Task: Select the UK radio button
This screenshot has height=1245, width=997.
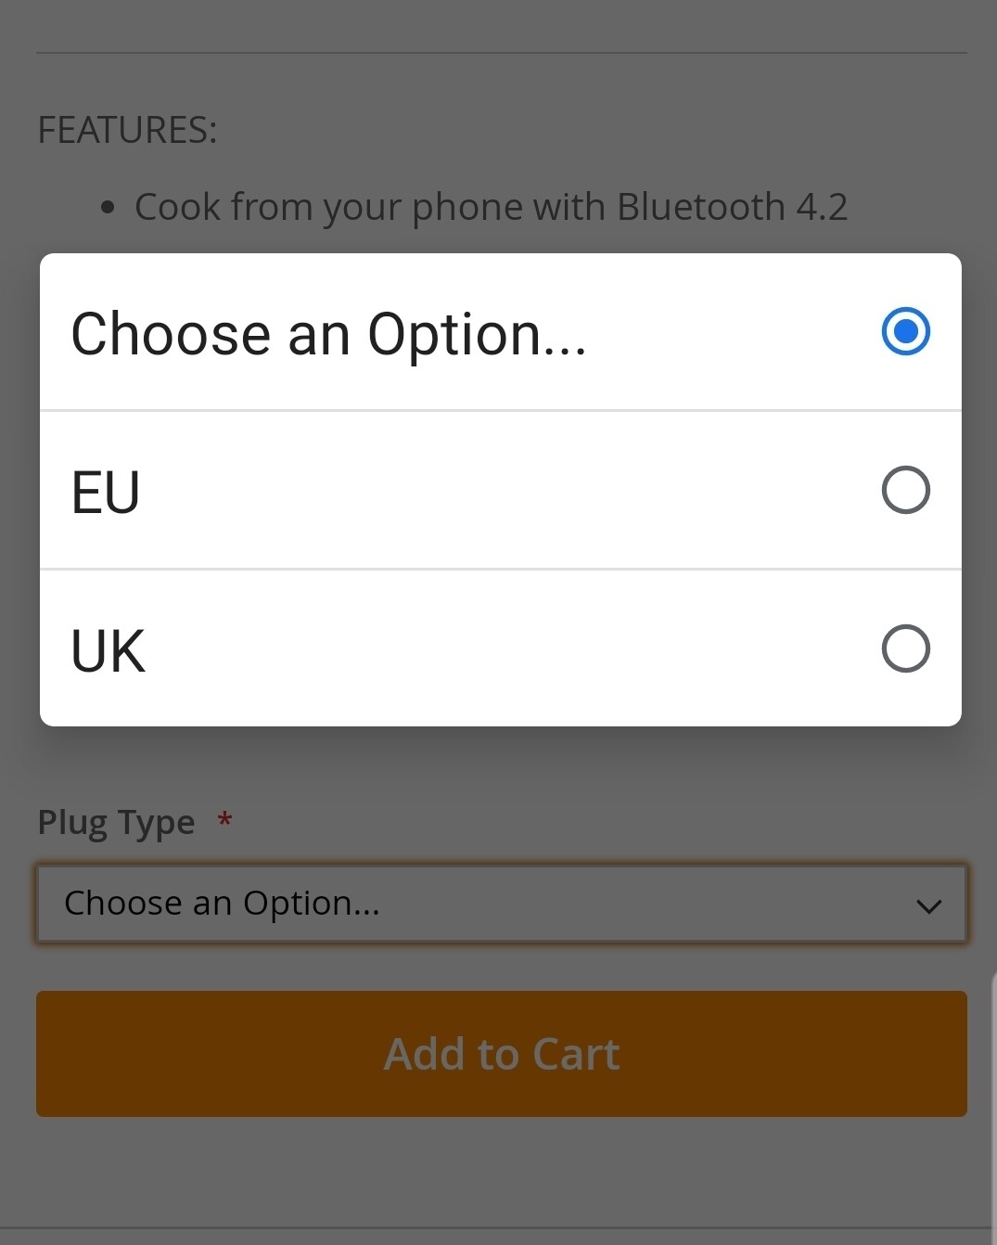Action: click(x=905, y=648)
